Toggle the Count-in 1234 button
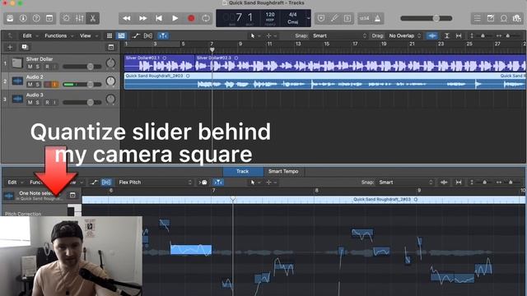 point(364,18)
